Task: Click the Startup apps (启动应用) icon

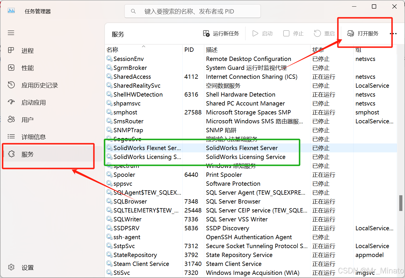Action: pyautogui.click(x=11, y=102)
